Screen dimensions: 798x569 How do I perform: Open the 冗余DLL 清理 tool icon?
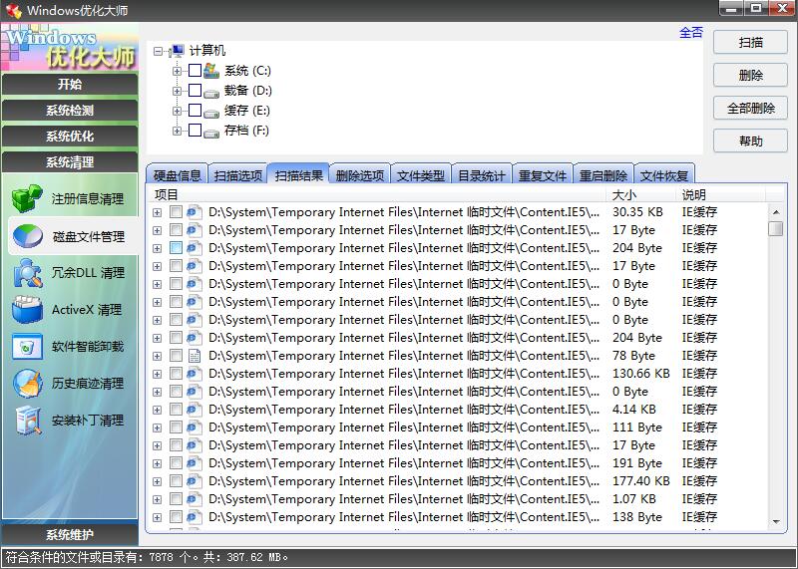[27, 273]
